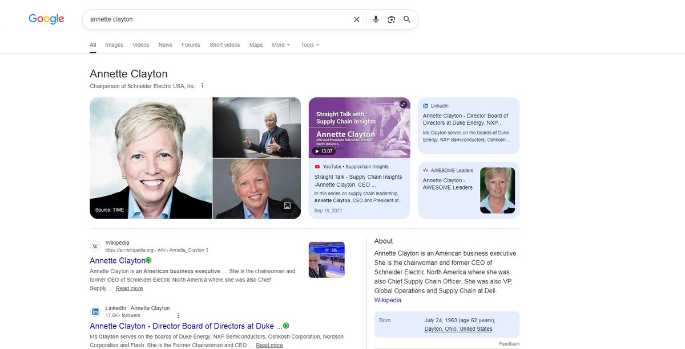Click green shield badge on LinkedIn result title
Screen dimensions: 685x349
click(x=286, y=326)
